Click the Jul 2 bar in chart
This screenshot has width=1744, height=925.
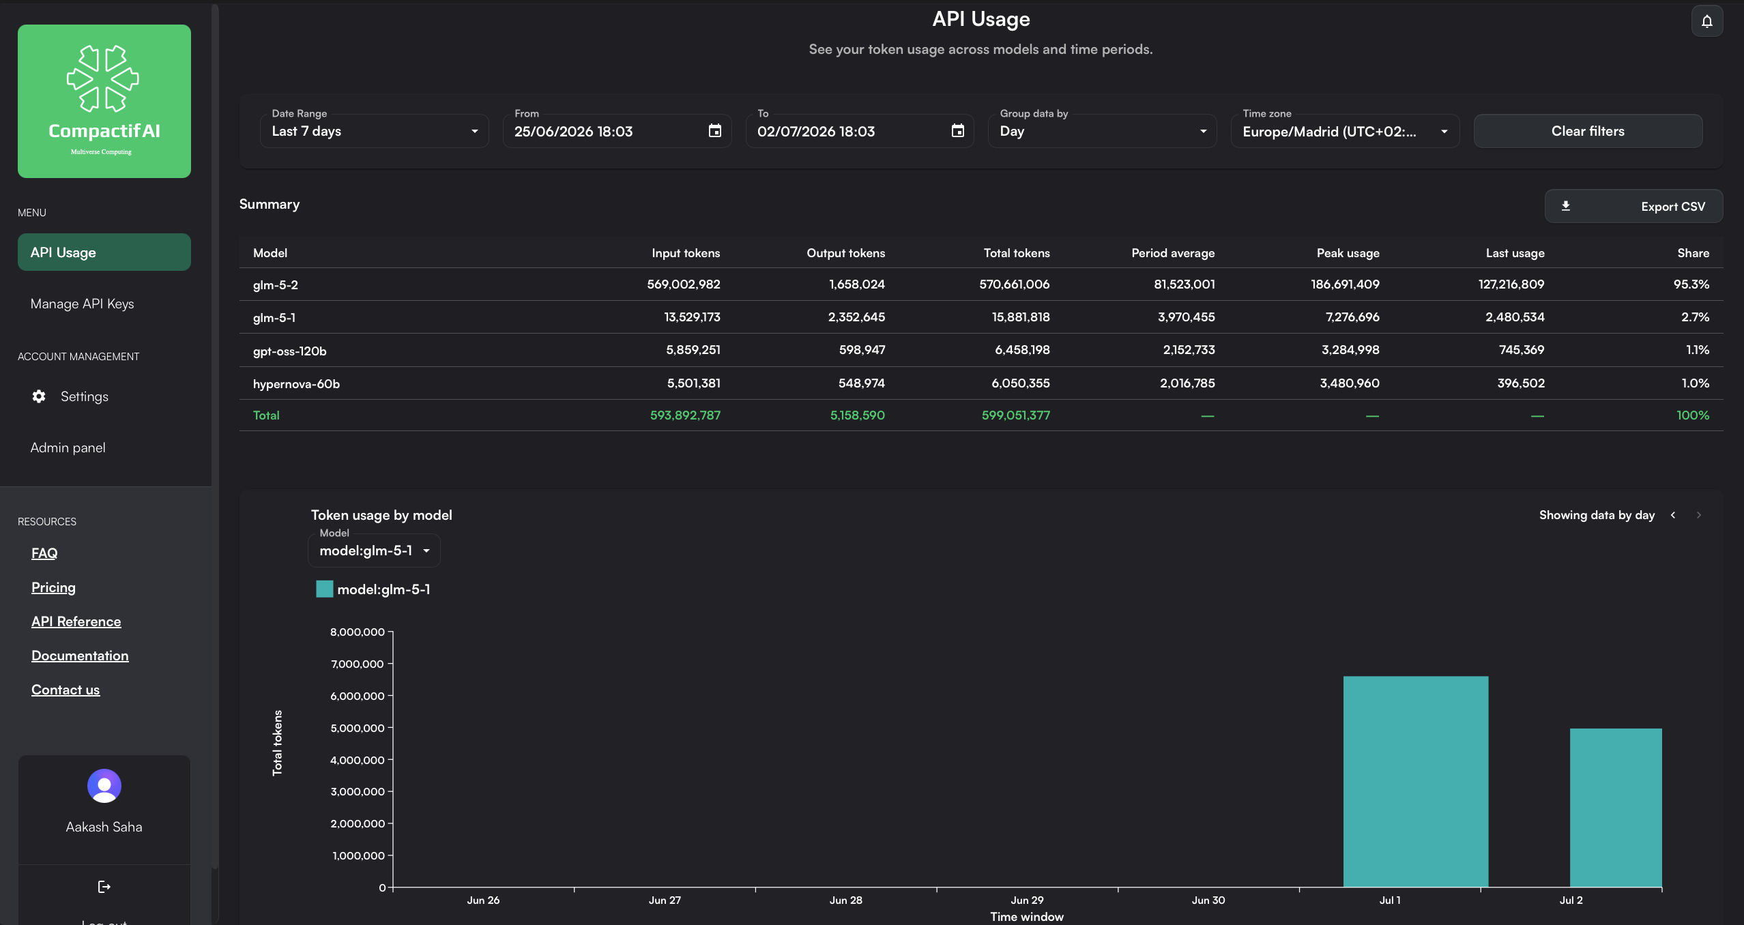tap(1616, 808)
